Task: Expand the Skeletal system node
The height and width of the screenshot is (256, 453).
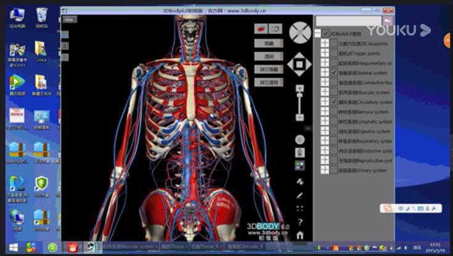Action: pyautogui.click(x=325, y=73)
